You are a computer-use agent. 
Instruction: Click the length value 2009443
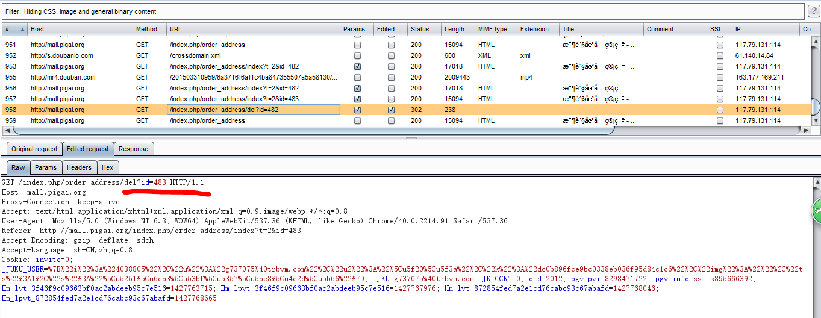click(x=457, y=78)
